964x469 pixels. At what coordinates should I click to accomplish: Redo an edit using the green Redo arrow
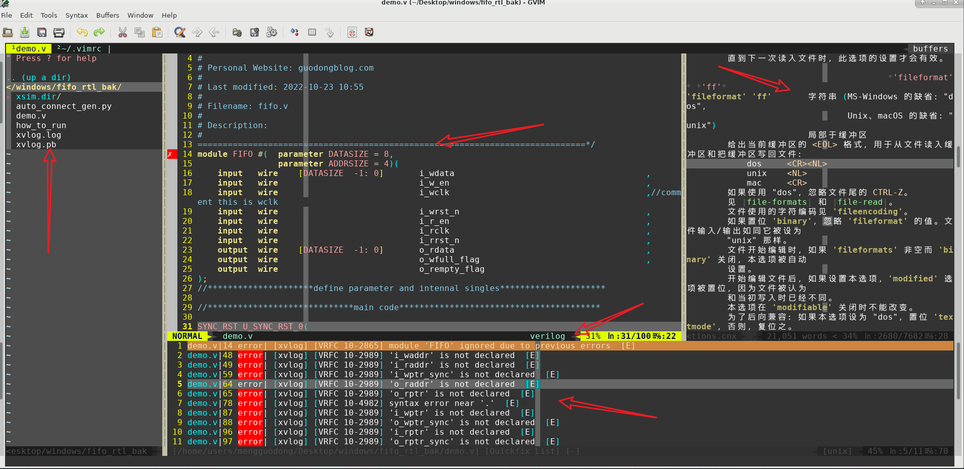[x=99, y=32]
